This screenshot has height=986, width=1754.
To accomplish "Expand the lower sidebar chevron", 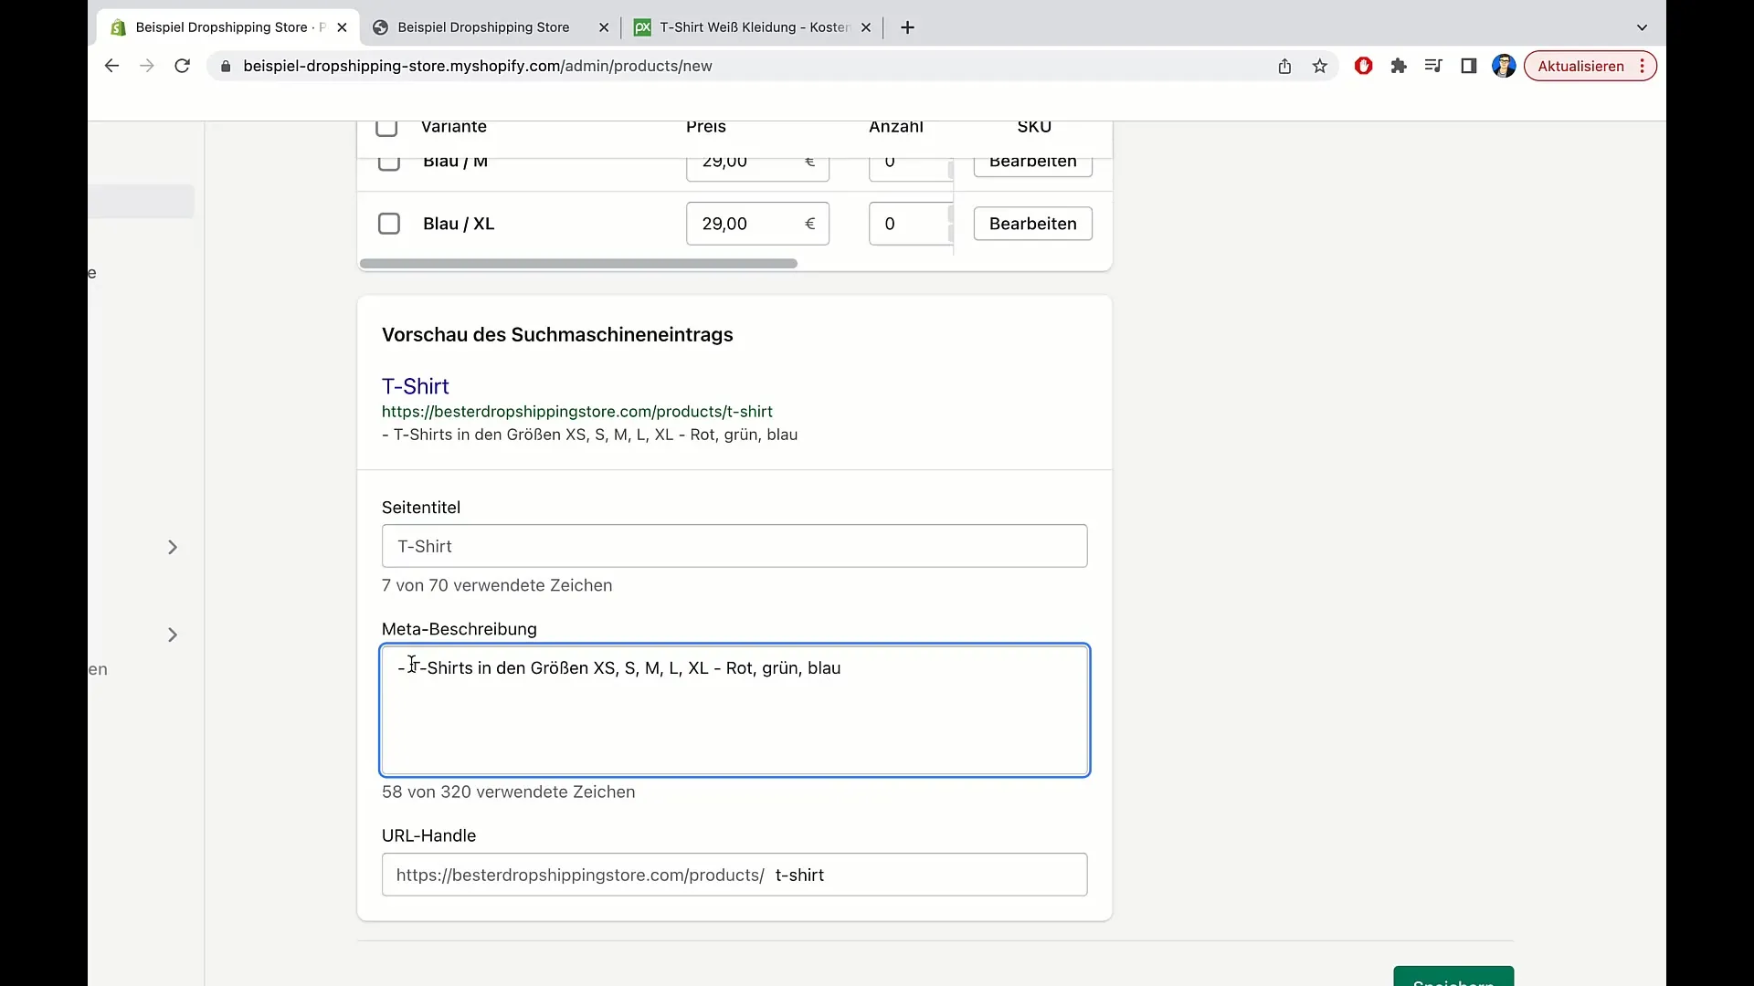I will click(x=173, y=635).
